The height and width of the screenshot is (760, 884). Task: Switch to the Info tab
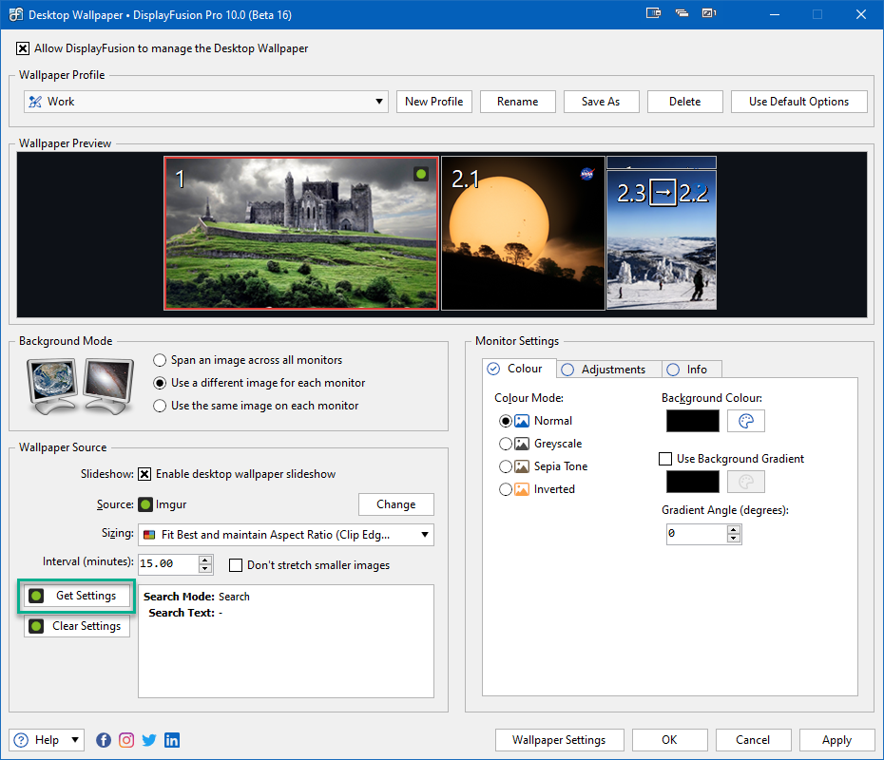[692, 369]
